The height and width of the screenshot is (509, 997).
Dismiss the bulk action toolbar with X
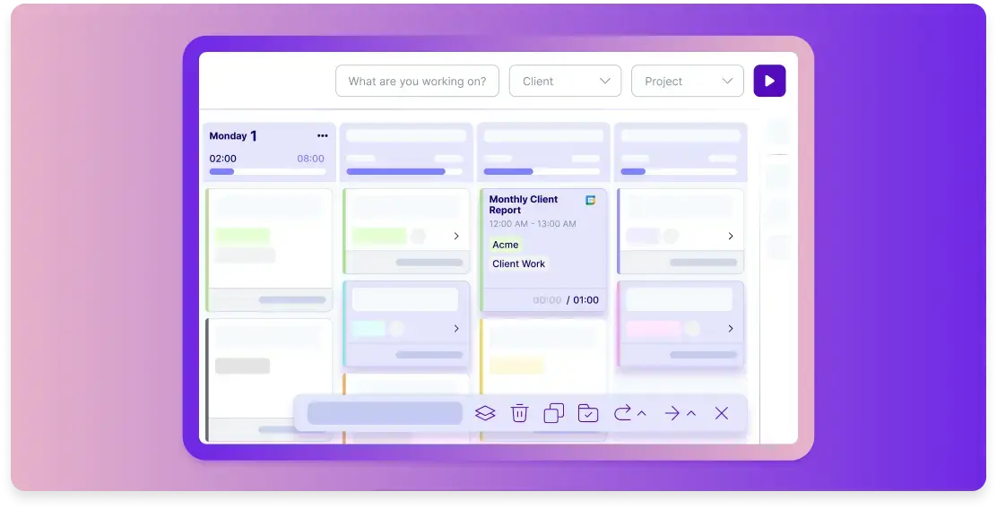722,413
